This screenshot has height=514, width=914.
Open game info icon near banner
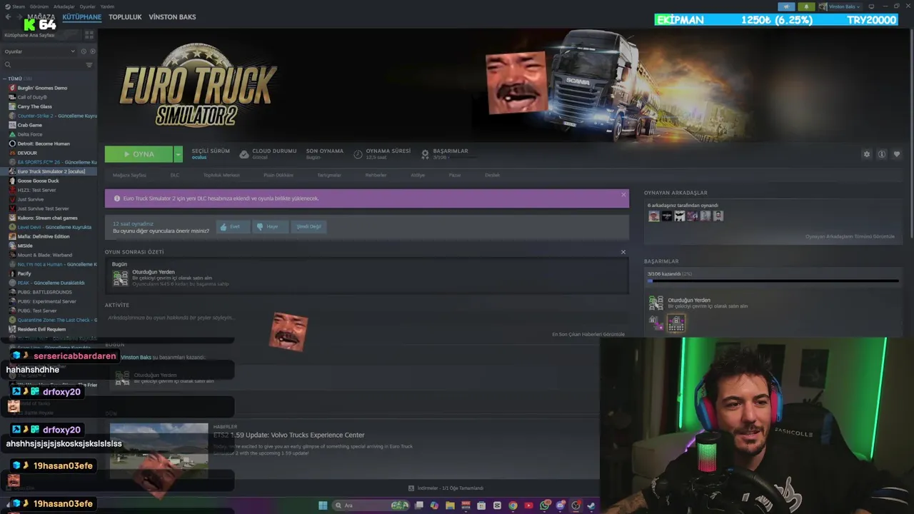[x=882, y=154]
